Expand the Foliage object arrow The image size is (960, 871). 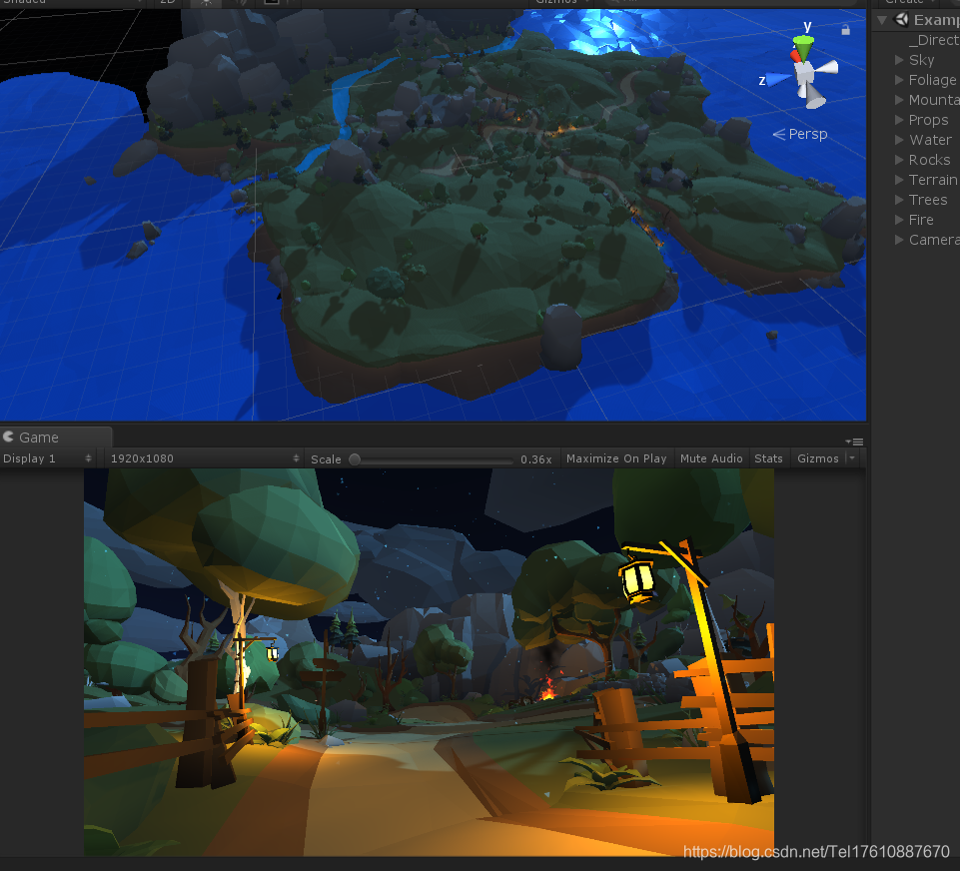click(x=899, y=80)
